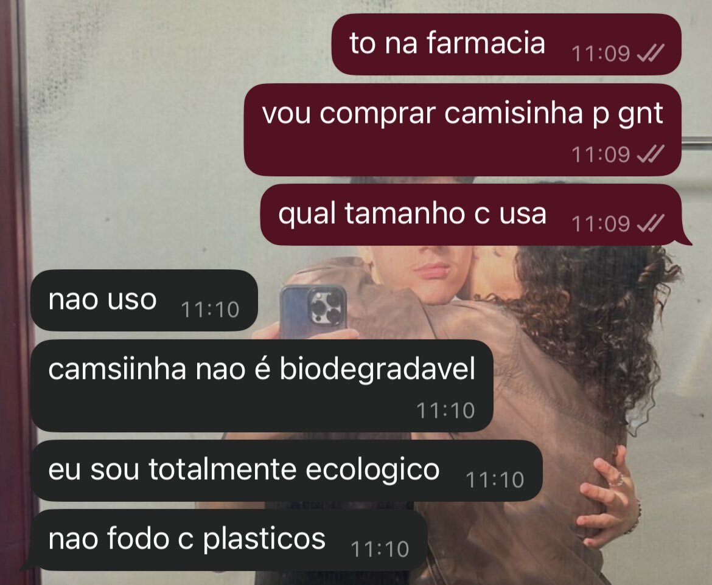
Task: Tap the 'to na farmacia' message bubble
Action: [x=506, y=44]
